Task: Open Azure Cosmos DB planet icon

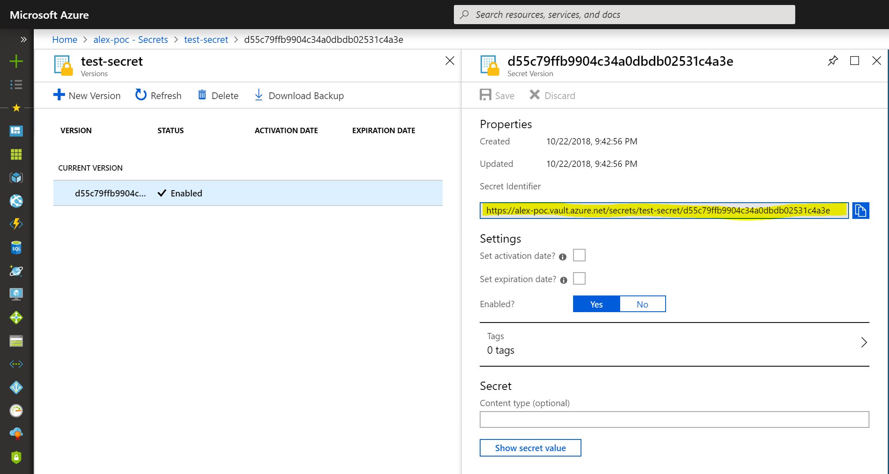Action: (x=16, y=271)
